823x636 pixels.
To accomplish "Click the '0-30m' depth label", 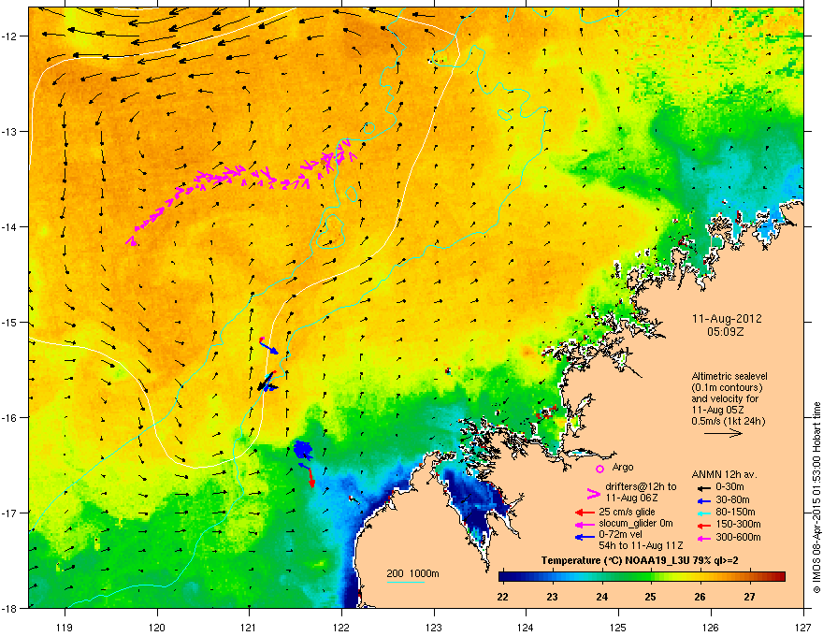I will (729, 487).
